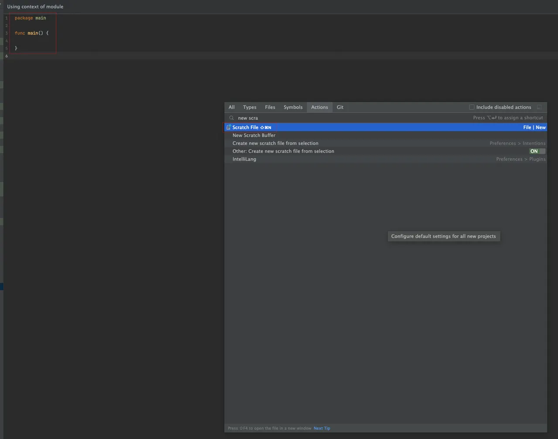Click 'Preferences > Intentions' location label
558x439 pixels.
[x=517, y=143]
